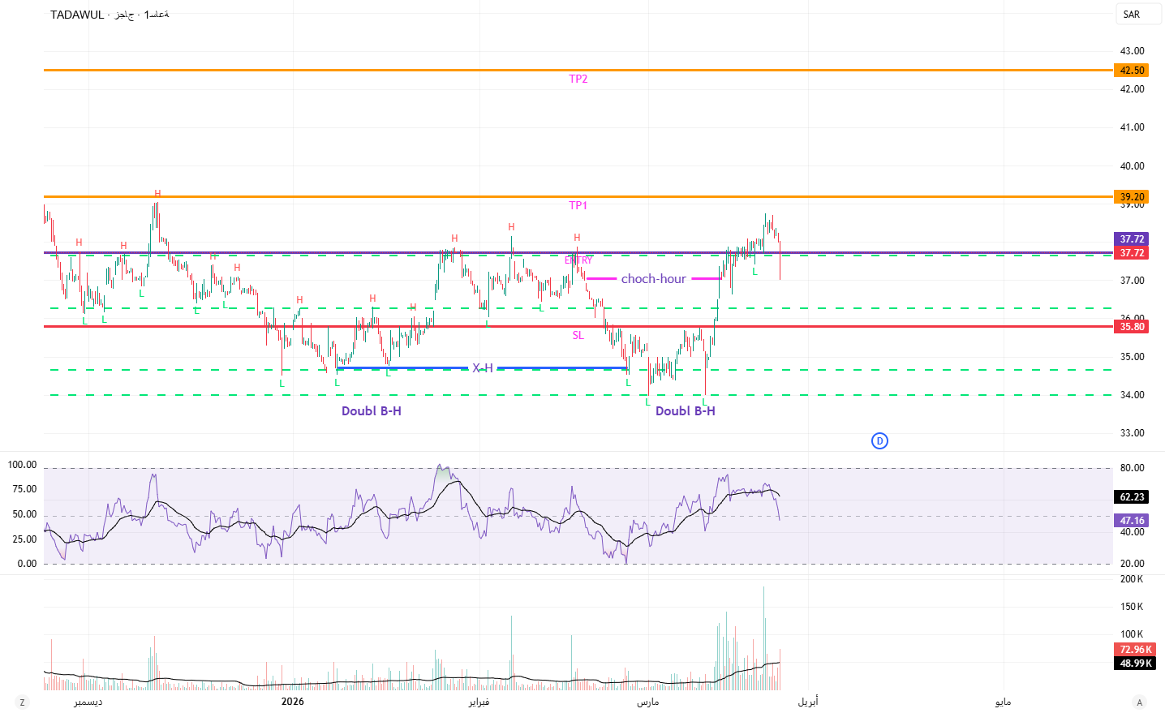Click the red 35.80 stop-loss price tag
Viewport: 1165px width, 713px height.
pyautogui.click(x=1132, y=327)
